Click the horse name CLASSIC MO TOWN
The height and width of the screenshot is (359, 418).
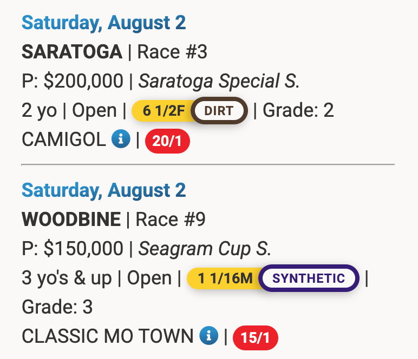[107, 336]
